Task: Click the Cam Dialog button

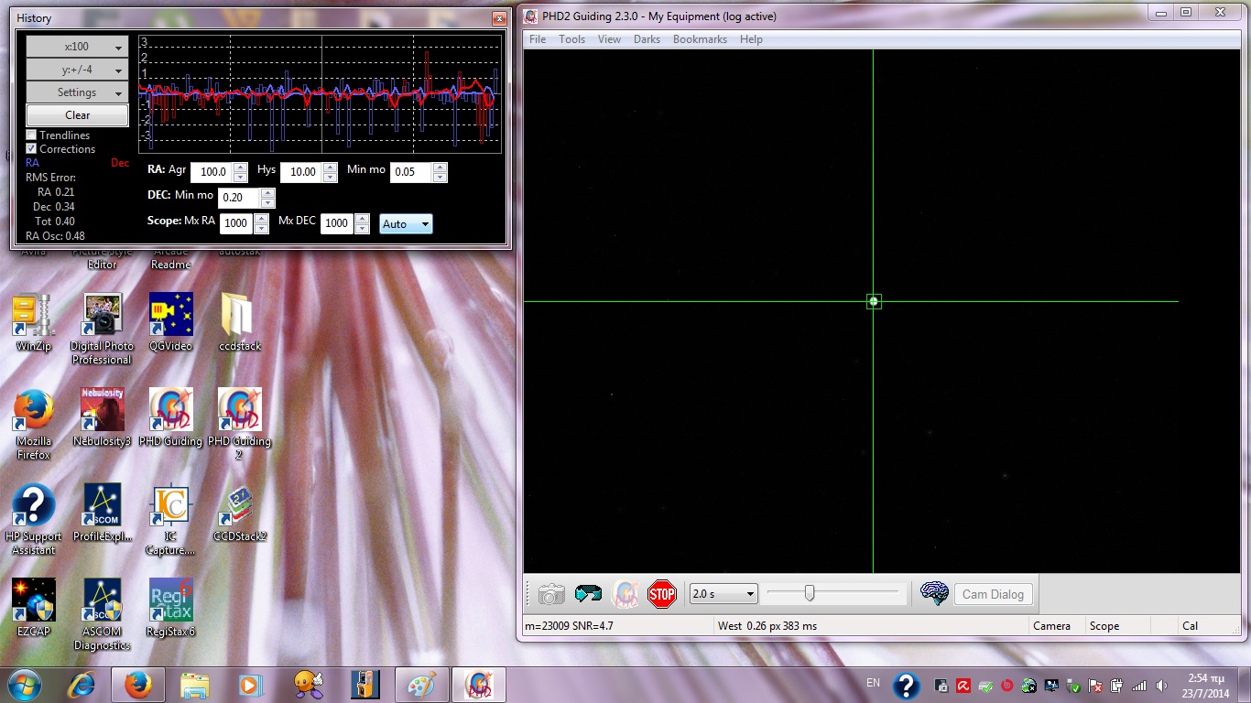Action: [993, 594]
